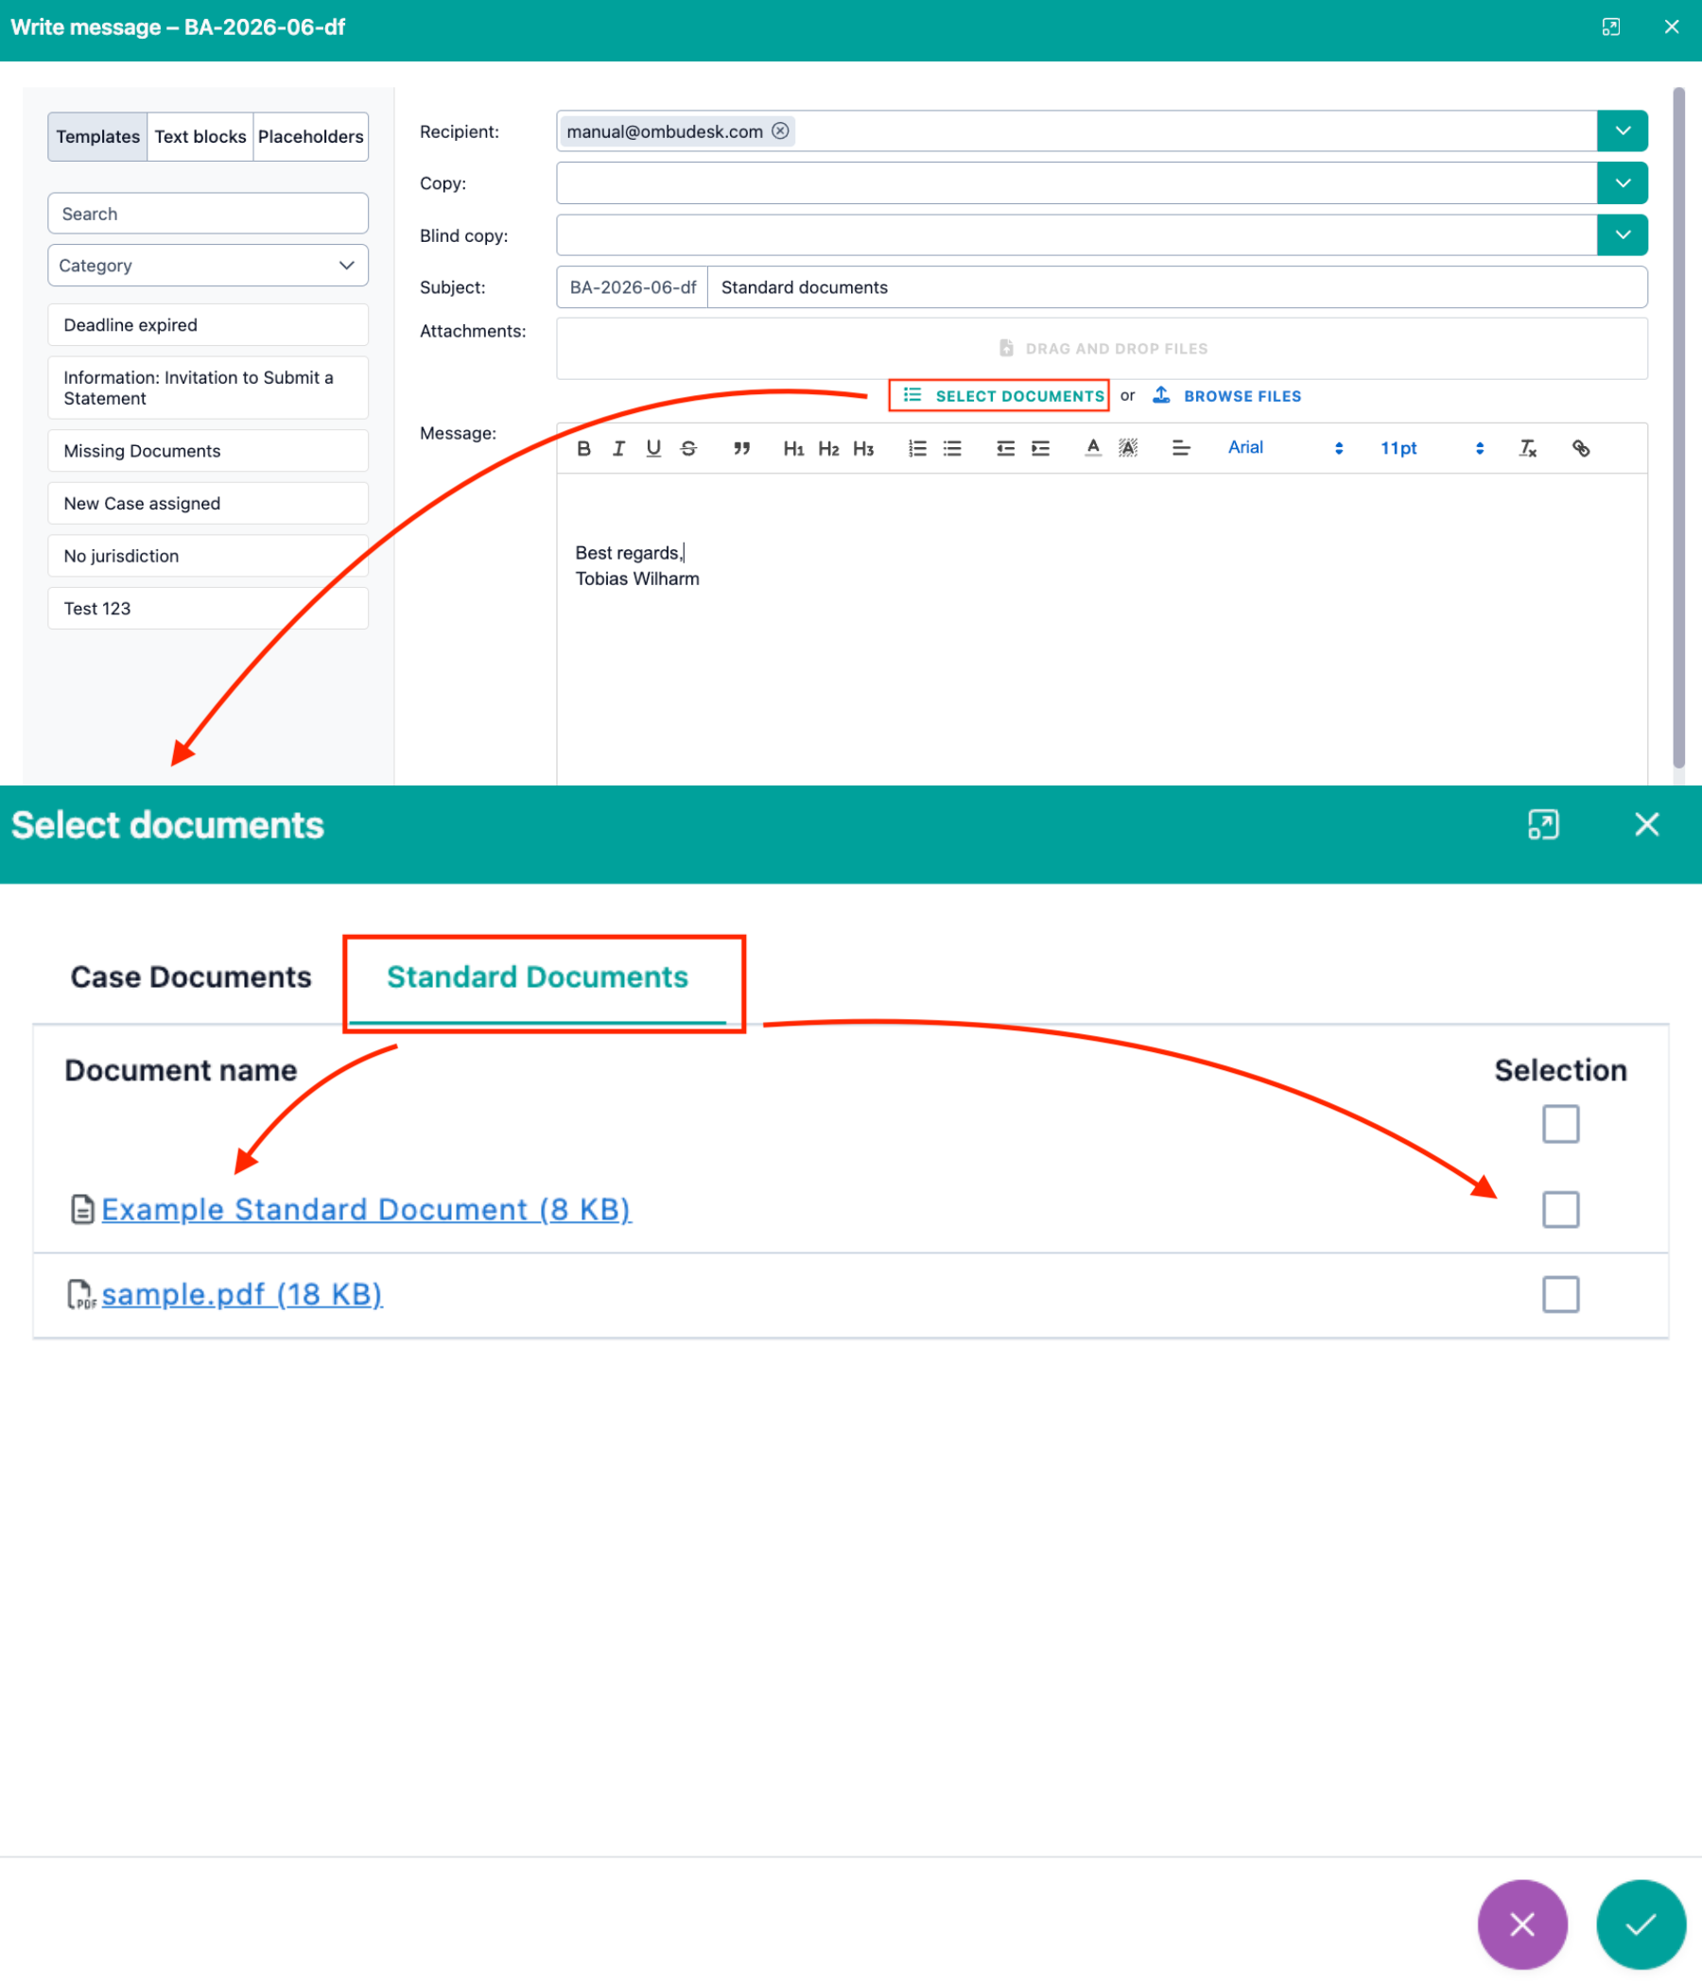This screenshot has height=1985, width=1702.
Task: Click the PDF icon beside sample.pdf
Action: click(x=81, y=1294)
